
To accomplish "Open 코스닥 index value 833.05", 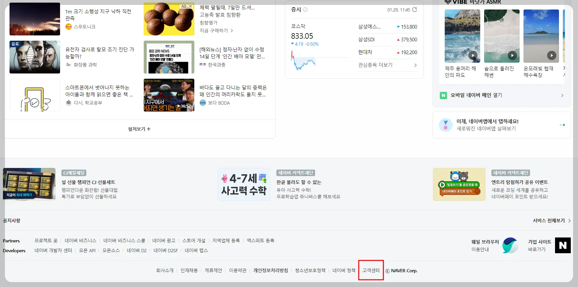I will click(x=302, y=36).
